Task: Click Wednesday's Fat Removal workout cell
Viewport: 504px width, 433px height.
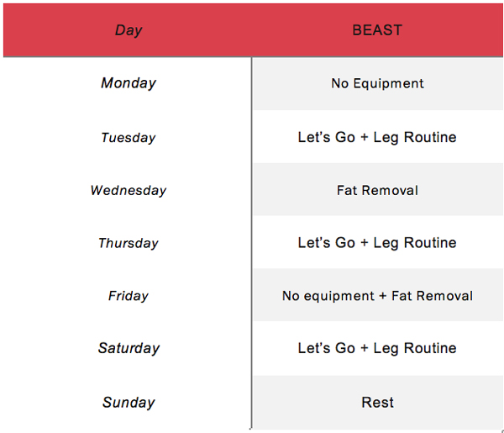Action: [x=377, y=191]
